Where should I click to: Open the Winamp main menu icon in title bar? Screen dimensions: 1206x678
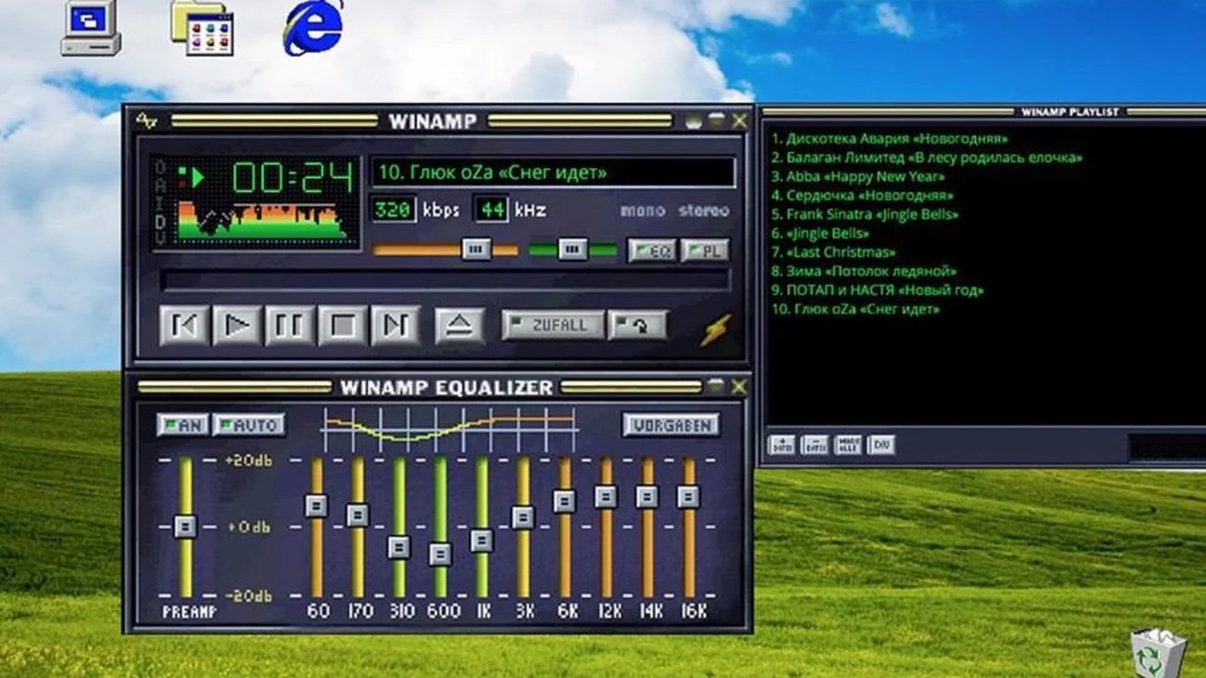click(x=146, y=121)
